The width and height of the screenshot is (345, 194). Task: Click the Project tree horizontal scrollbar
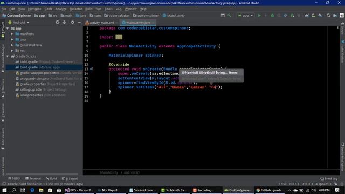(42, 174)
